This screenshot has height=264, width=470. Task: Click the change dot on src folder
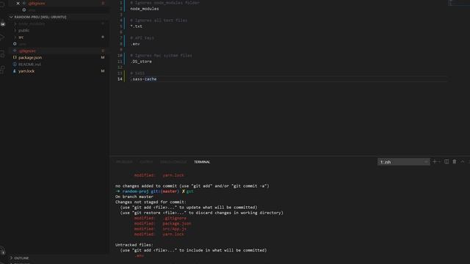[x=103, y=37]
